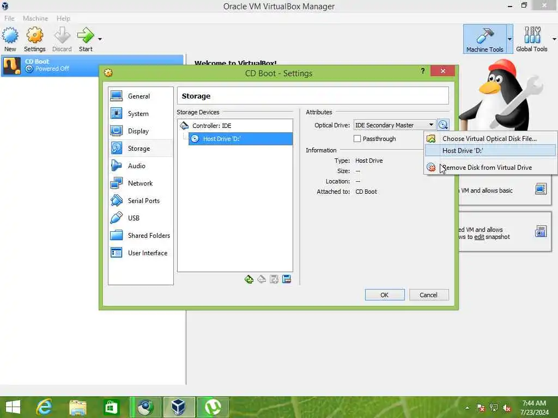Open Internet Explorer from taskbar
The image size is (558, 418).
(x=45, y=407)
